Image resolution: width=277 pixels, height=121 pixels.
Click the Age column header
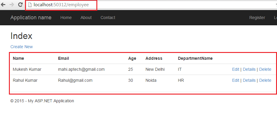point(132,59)
